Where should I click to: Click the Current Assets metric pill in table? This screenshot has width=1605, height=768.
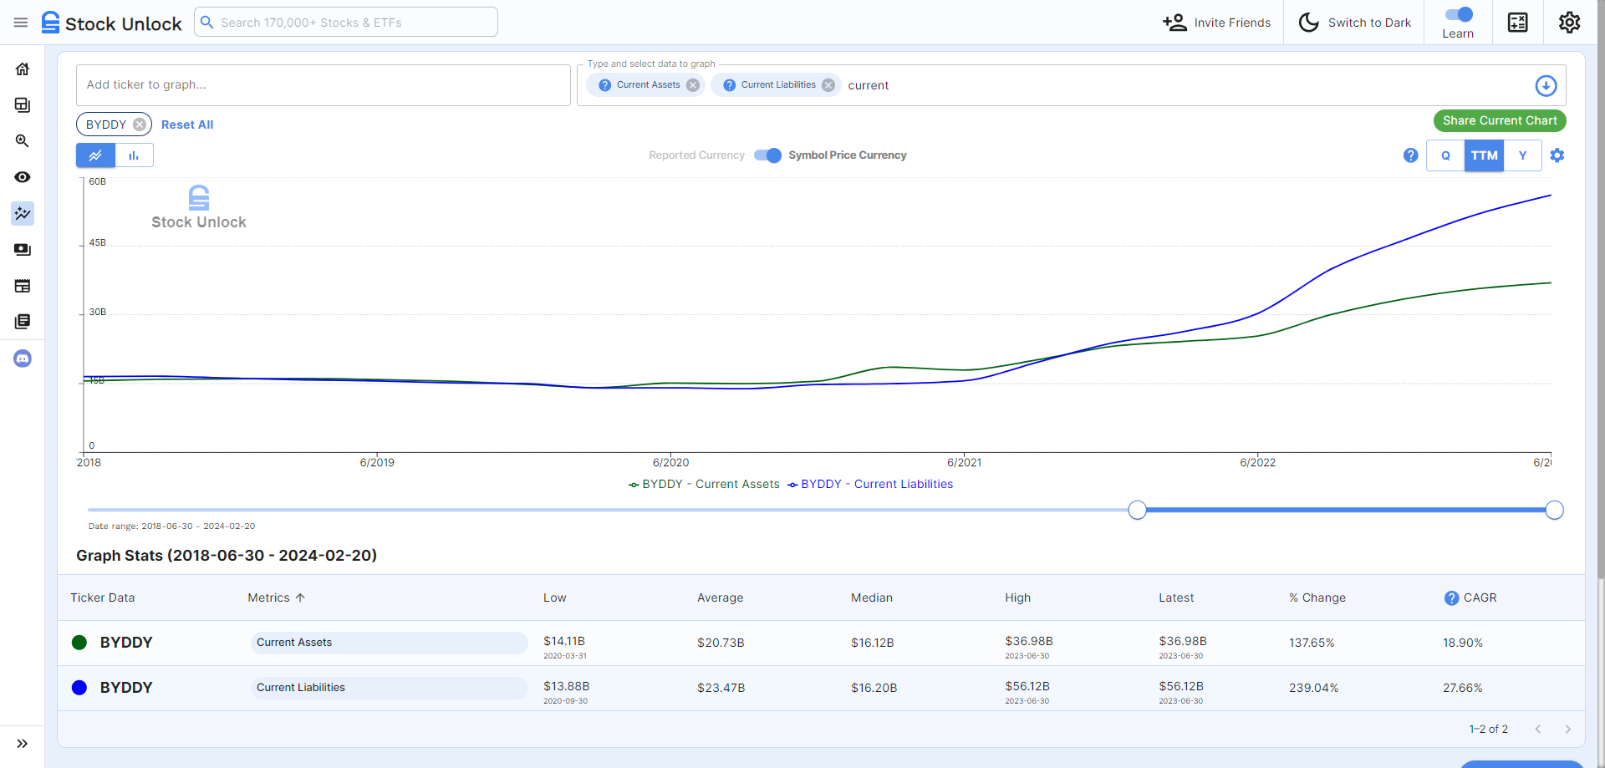pyautogui.click(x=389, y=643)
